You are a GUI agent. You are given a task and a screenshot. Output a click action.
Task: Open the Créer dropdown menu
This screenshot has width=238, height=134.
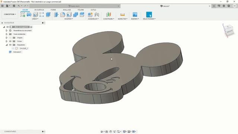35,19
